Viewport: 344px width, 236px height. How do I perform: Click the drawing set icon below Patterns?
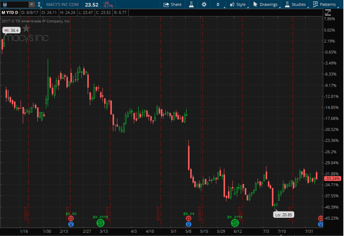(328, 12)
